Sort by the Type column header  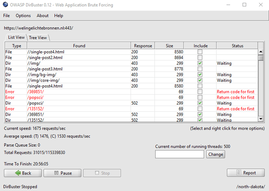tap(17, 46)
